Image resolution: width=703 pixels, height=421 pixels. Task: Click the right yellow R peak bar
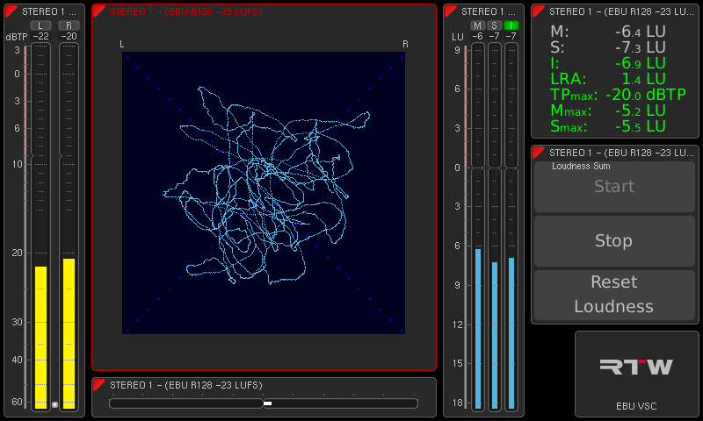pyautogui.click(x=69, y=333)
